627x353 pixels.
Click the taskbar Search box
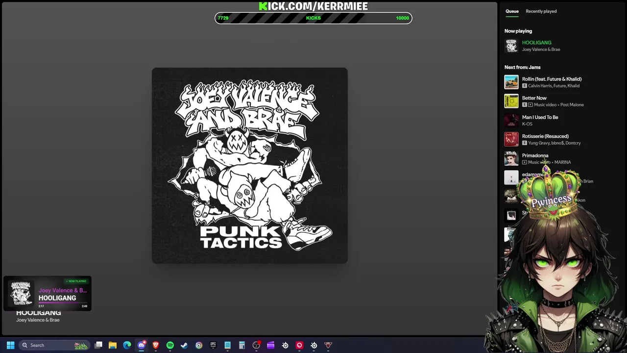(54, 345)
